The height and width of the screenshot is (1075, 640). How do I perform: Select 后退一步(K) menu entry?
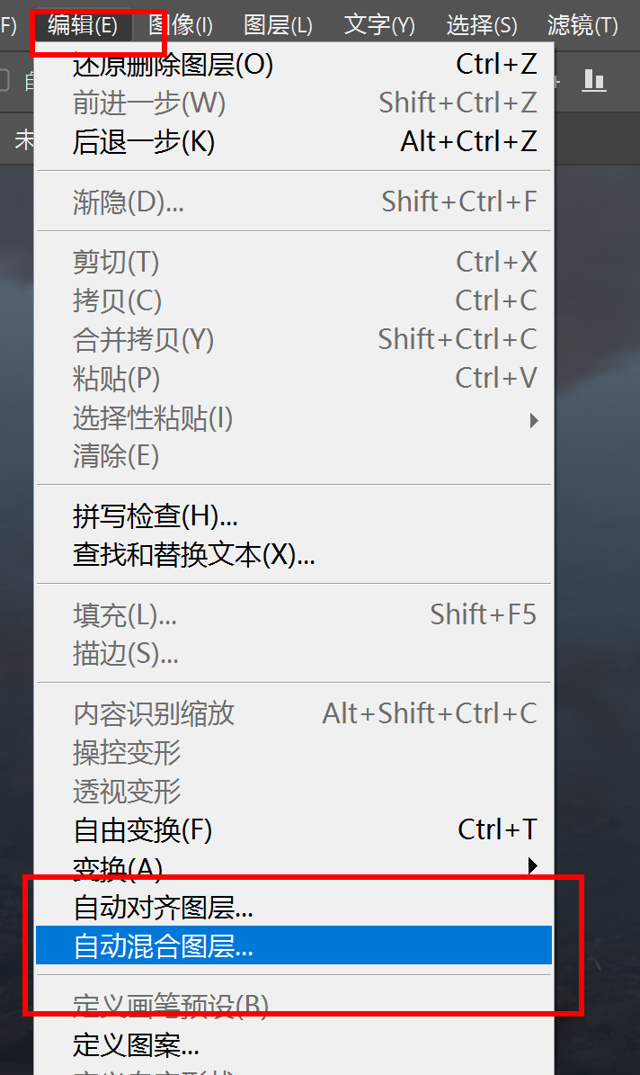pyautogui.click(x=144, y=142)
